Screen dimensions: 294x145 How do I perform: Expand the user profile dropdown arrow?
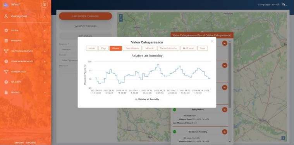click(45, 17)
